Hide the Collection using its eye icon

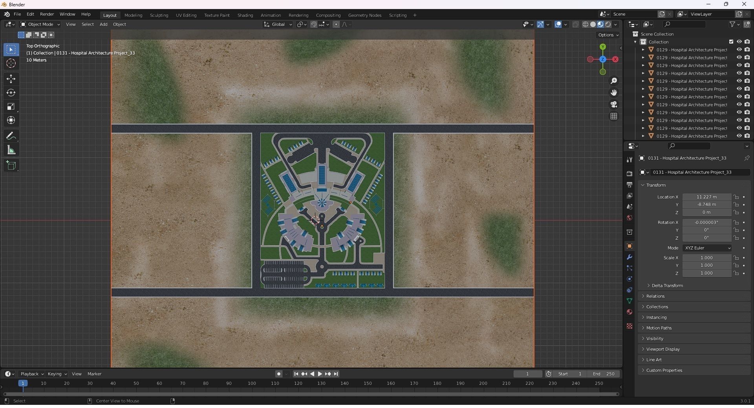(x=739, y=42)
